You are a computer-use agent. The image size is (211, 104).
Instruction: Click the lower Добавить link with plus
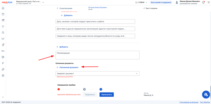coord(62,47)
